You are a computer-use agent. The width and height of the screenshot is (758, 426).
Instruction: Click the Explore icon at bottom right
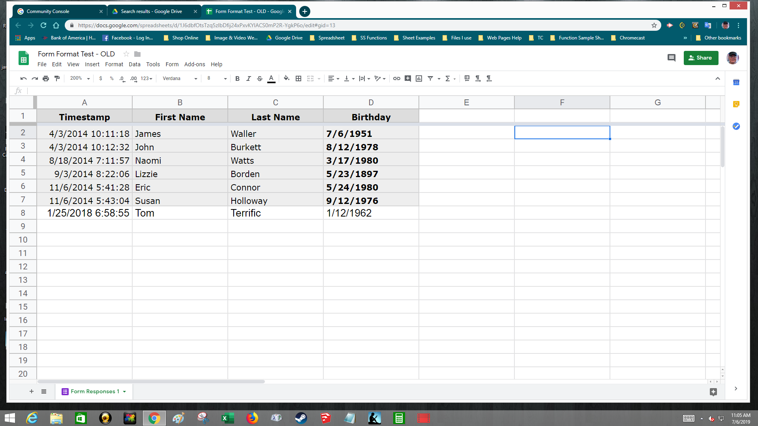713,392
